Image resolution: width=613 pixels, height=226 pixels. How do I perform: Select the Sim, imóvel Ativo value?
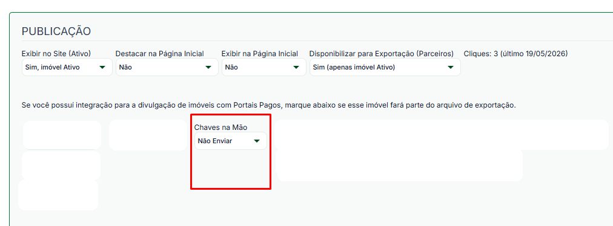[52, 67]
